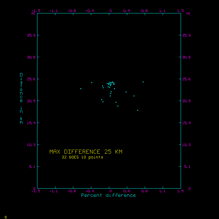Click the number 6 in bottom-left corner
The height and width of the screenshot is (219, 219).
point(5,217)
